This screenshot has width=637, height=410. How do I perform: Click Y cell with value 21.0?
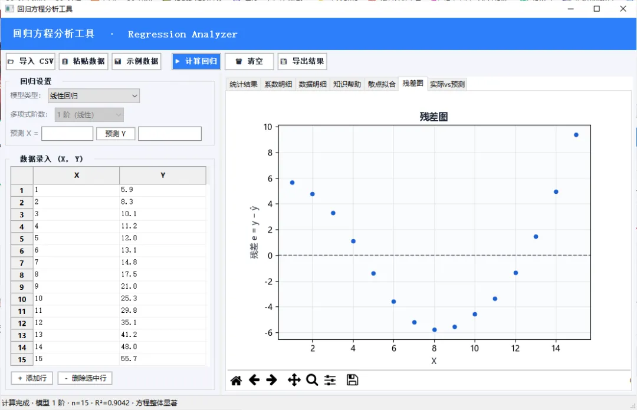tap(163, 287)
